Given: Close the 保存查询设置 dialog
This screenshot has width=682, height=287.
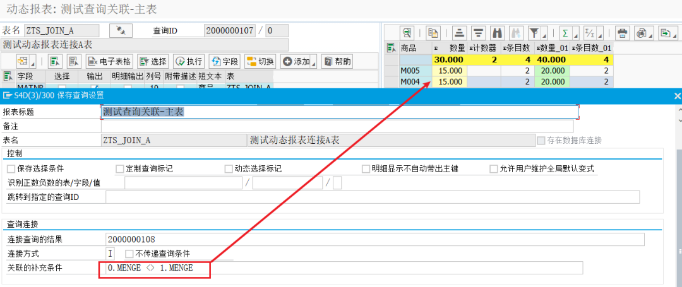Looking at the screenshot, I should pos(677,96).
